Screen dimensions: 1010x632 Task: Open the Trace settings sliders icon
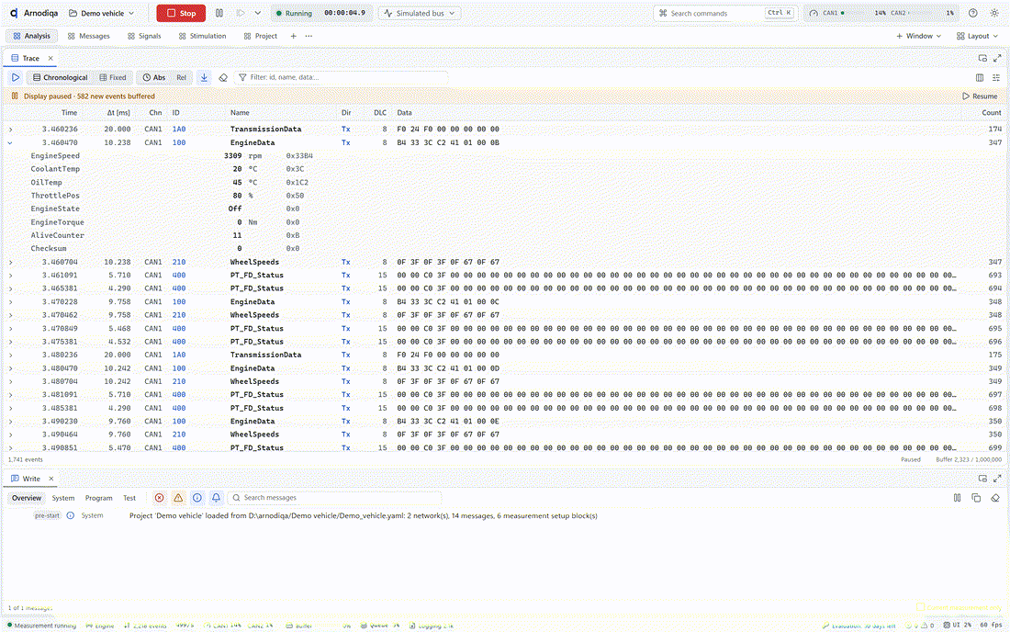(996, 77)
